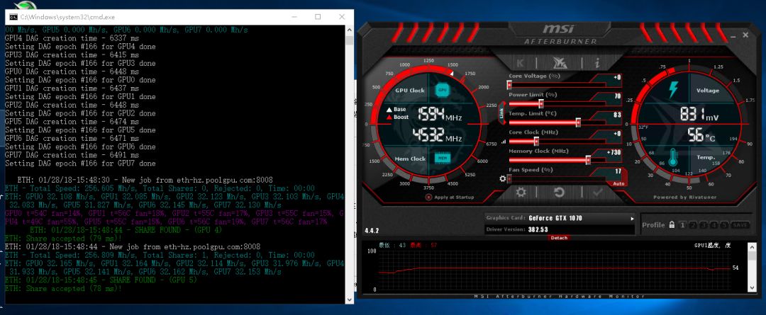Click the profile SAVE button
This screenshot has height=315, width=766.
click(740, 225)
